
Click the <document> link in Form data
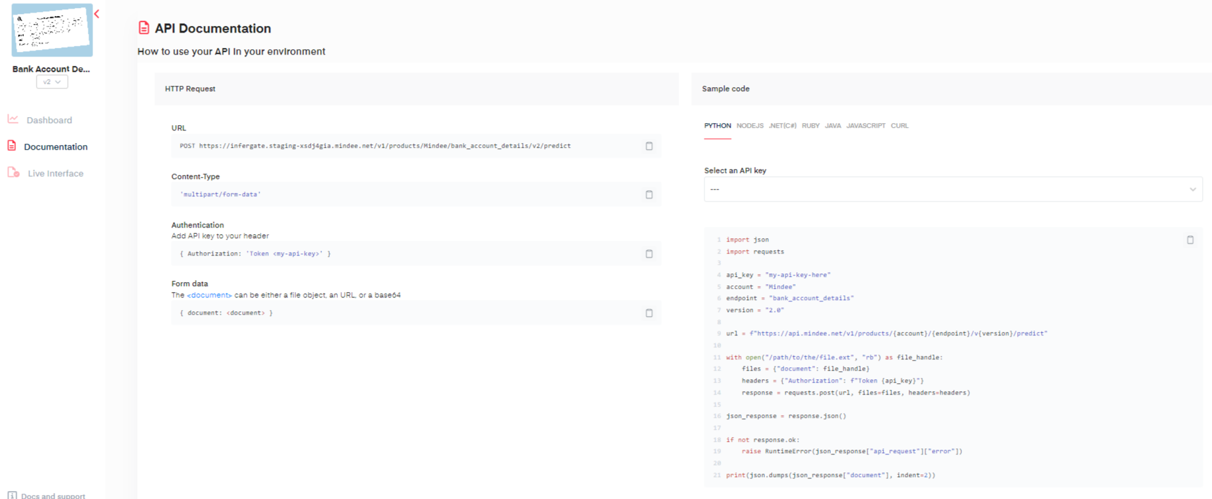tap(209, 295)
